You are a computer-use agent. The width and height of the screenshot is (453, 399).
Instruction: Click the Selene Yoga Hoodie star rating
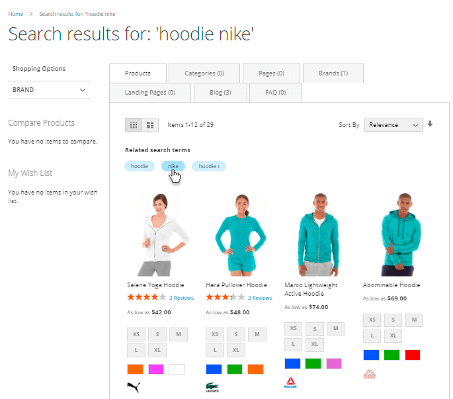146,297
